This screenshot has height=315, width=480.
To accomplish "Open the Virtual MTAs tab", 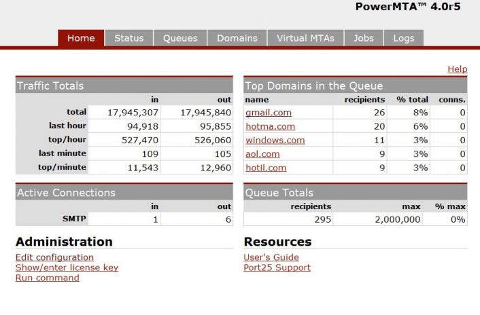I will coord(305,38).
